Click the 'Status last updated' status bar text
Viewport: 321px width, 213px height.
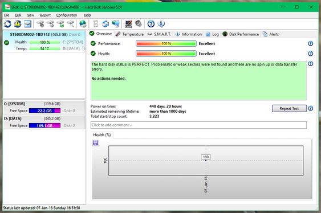coord(42,208)
